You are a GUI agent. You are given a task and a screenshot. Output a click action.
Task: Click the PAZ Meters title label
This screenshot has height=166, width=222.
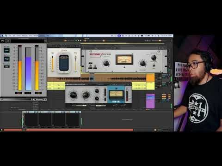[37, 100]
